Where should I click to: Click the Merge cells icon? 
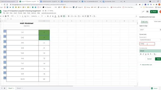tap(64, 16)
